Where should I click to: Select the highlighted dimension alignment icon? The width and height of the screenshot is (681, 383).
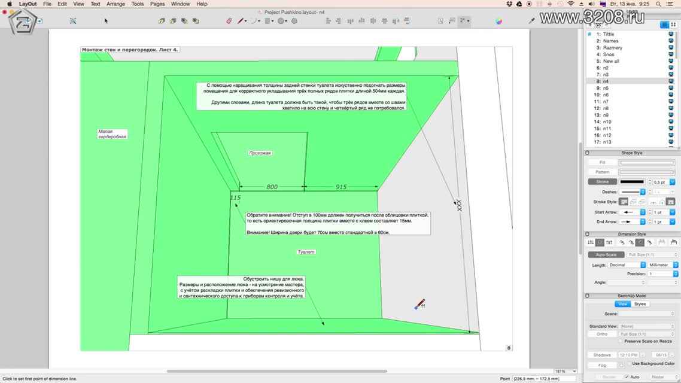640,243
